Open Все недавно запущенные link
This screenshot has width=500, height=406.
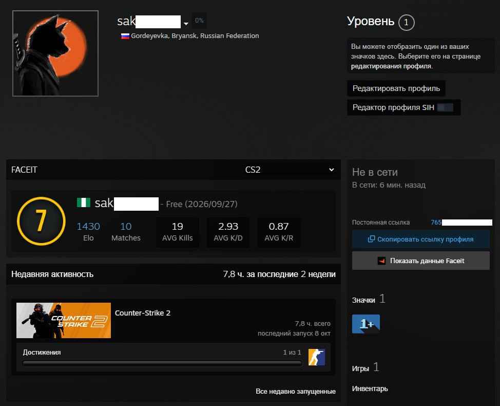coord(296,391)
